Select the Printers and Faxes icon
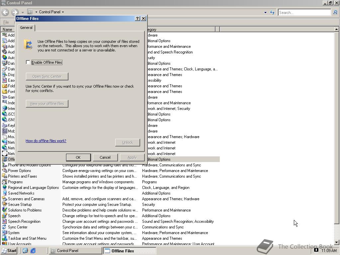The image size is (340, 255). click(x=5, y=176)
